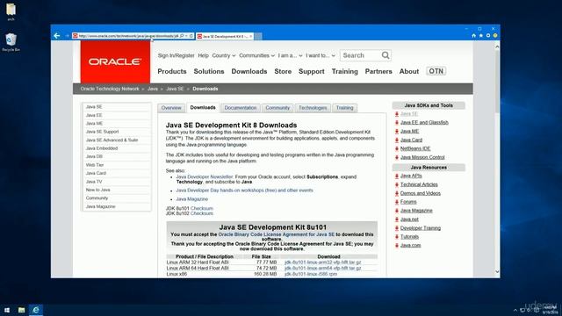Screen dimensions: 562x316
Task: Switch to the Technologies tab
Action: point(313,108)
